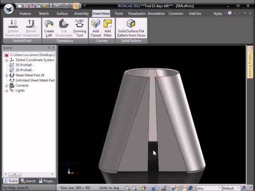Click scene tree horizontal scrollbar left arrow
This screenshot has width=255, height=191.
pyautogui.click(x=6, y=174)
